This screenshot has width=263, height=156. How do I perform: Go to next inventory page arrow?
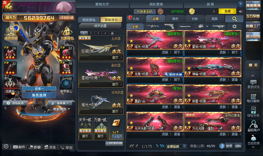(x=157, y=146)
